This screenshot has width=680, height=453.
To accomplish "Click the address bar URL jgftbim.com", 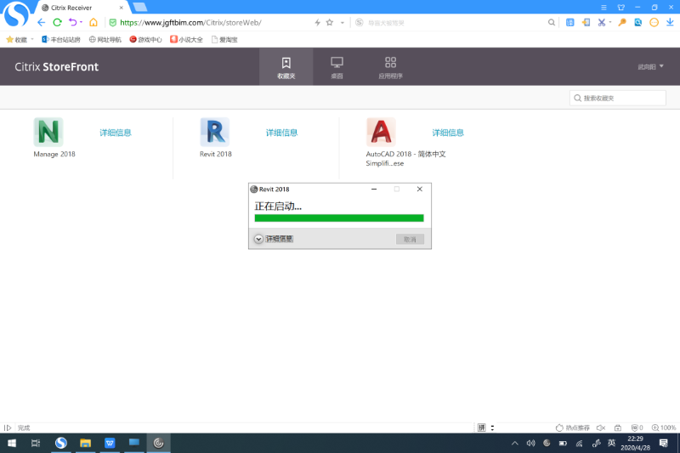I will coord(190,23).
